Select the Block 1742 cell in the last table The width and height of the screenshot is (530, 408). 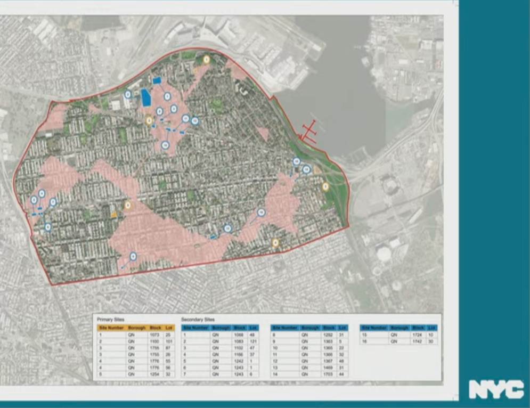click(418, 341)
